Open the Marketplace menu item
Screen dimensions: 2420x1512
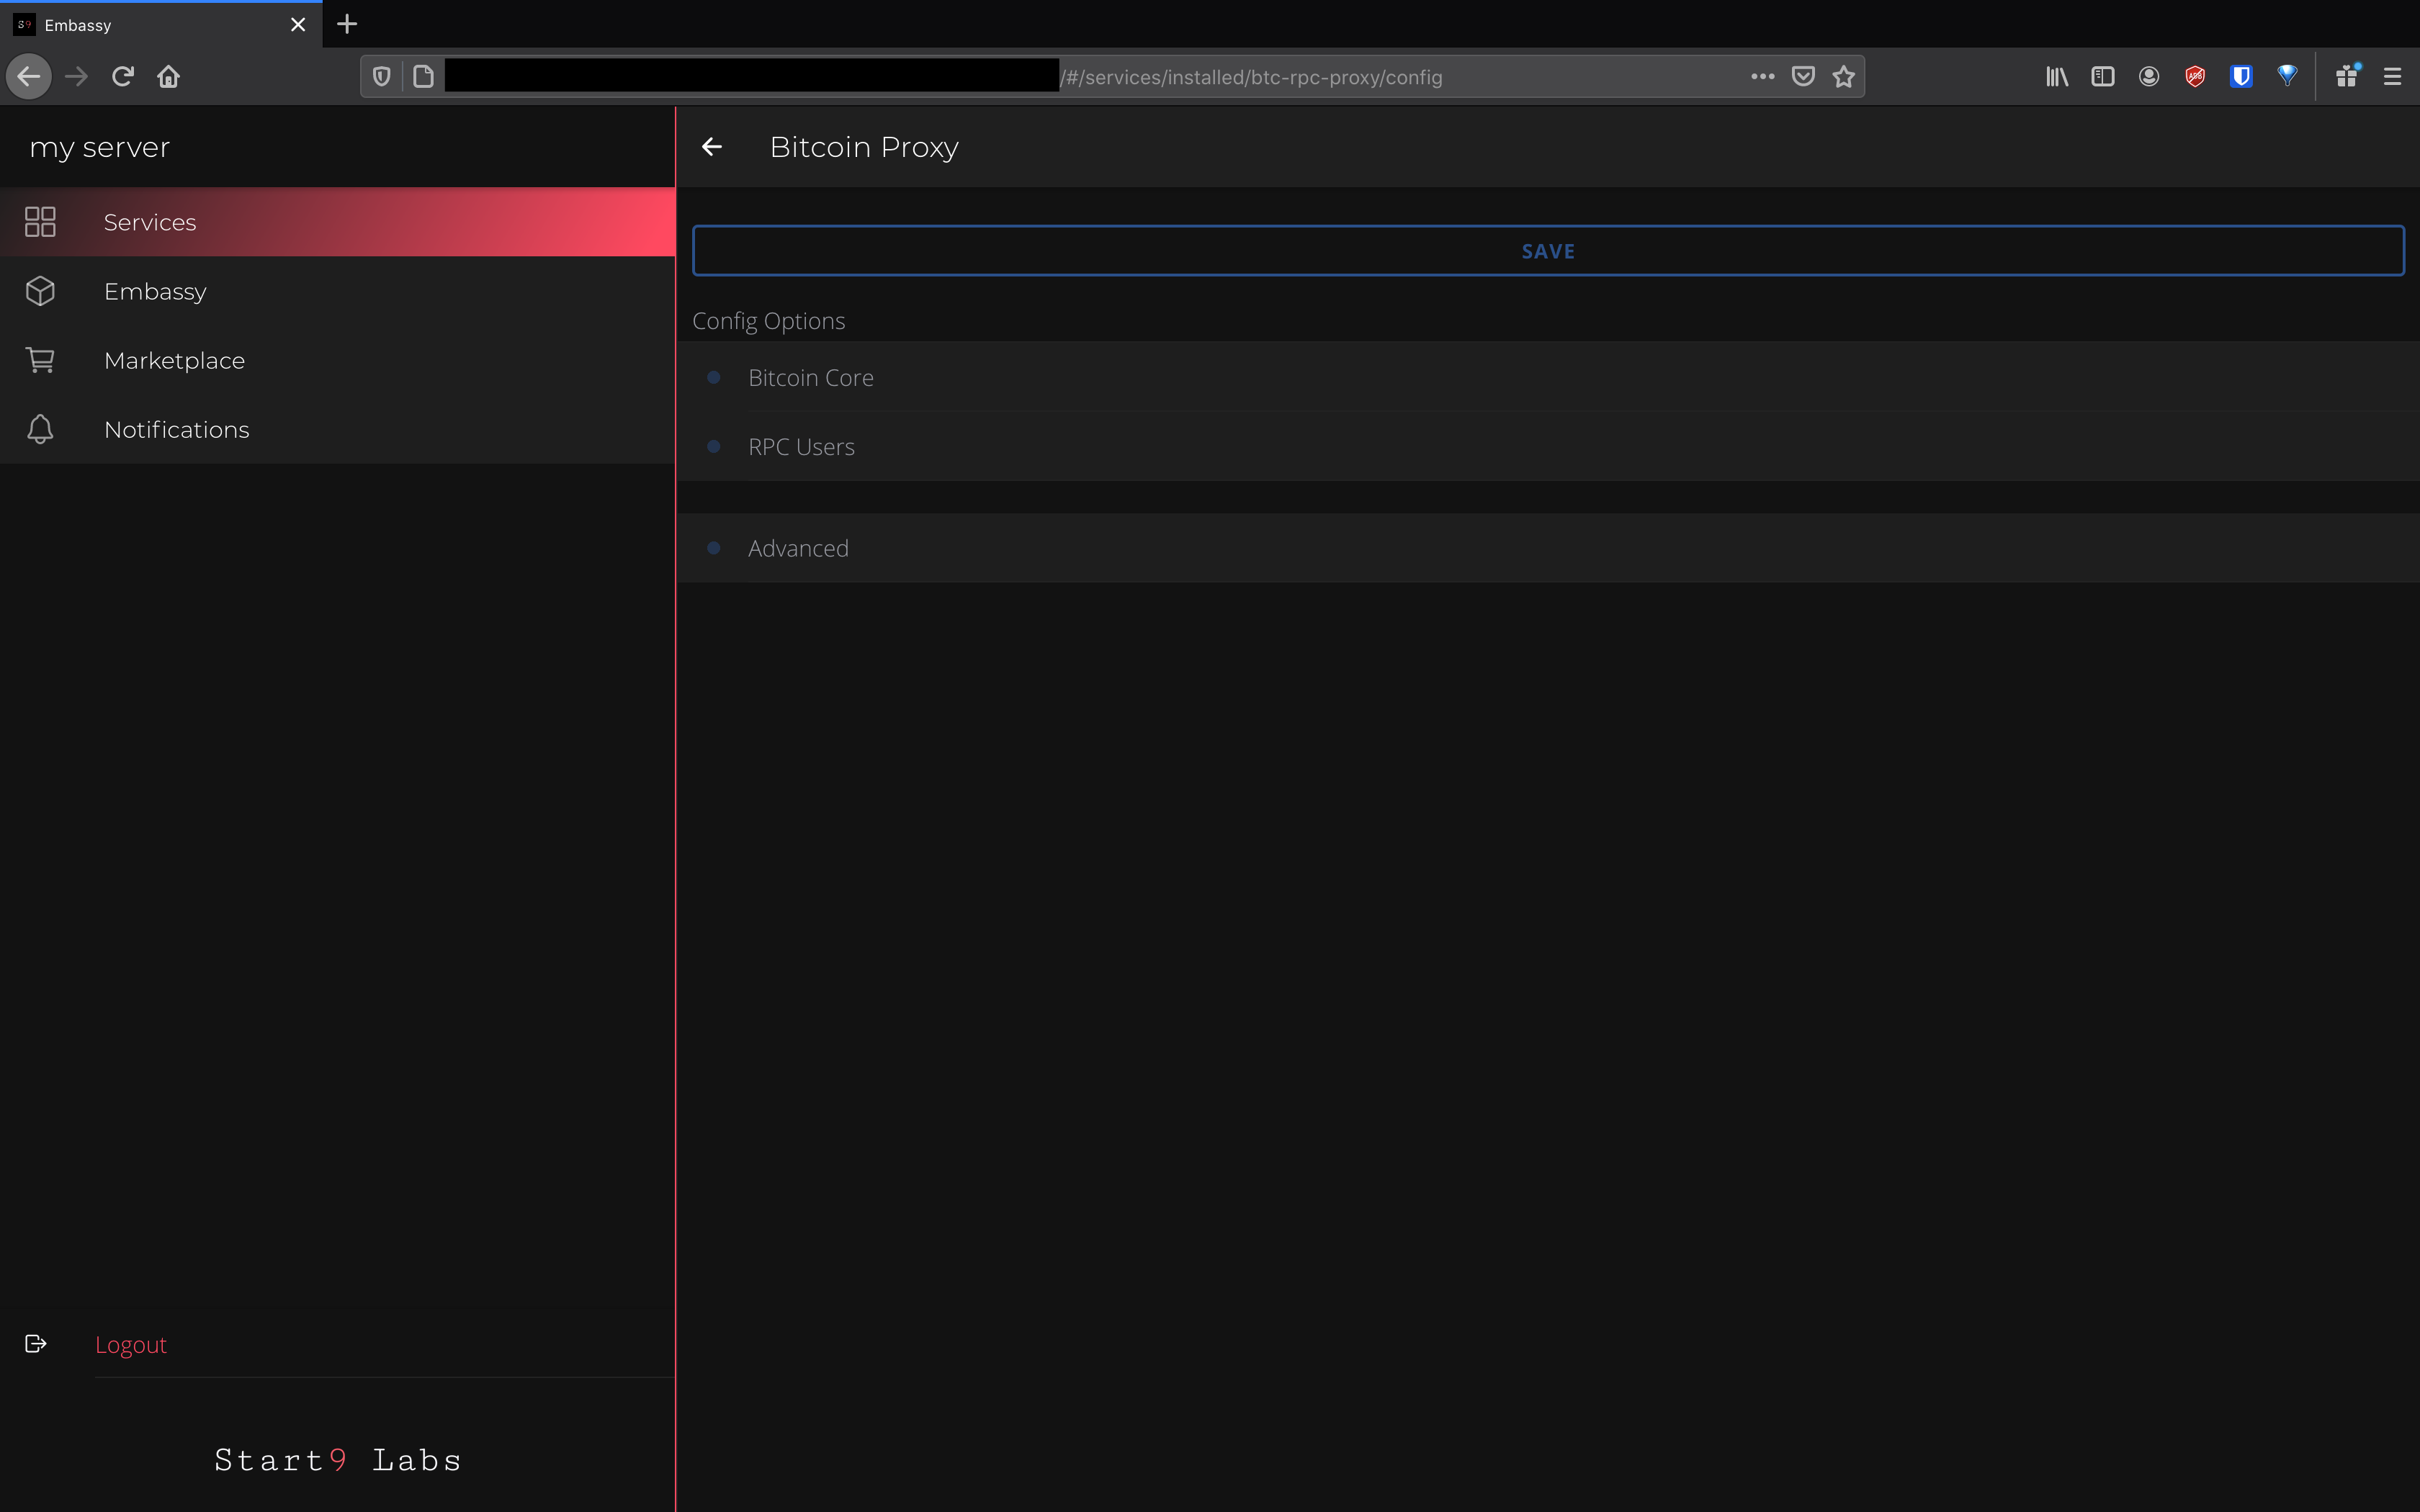pos(174,361)
